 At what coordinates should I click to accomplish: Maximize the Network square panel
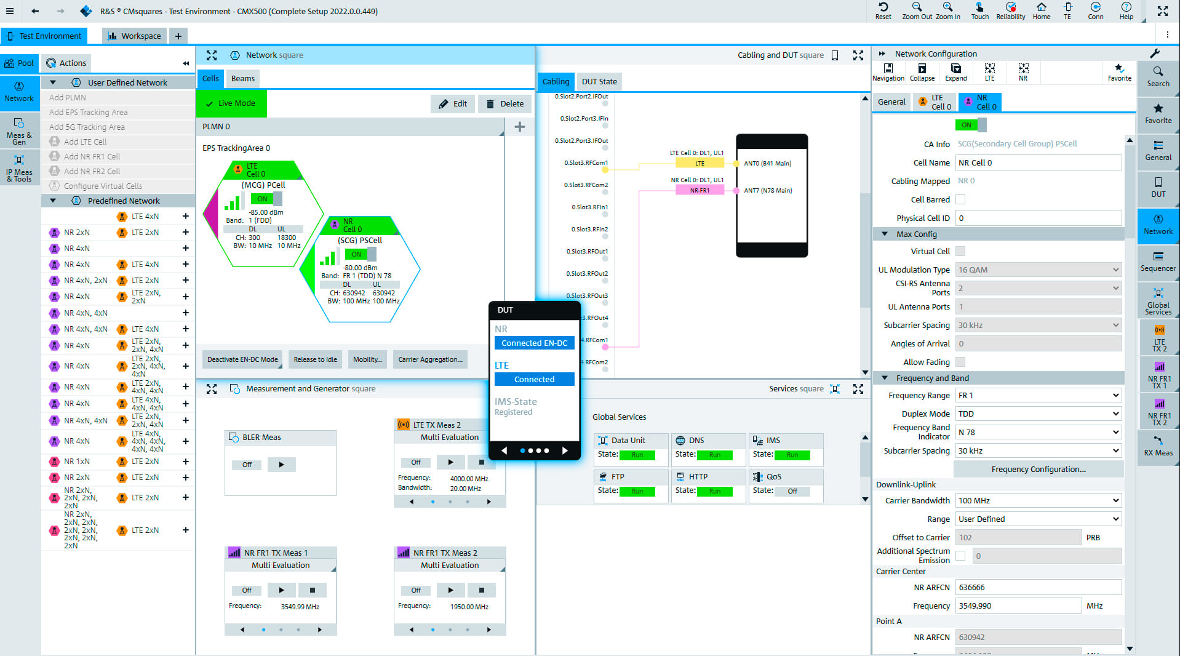coord(212,55)
